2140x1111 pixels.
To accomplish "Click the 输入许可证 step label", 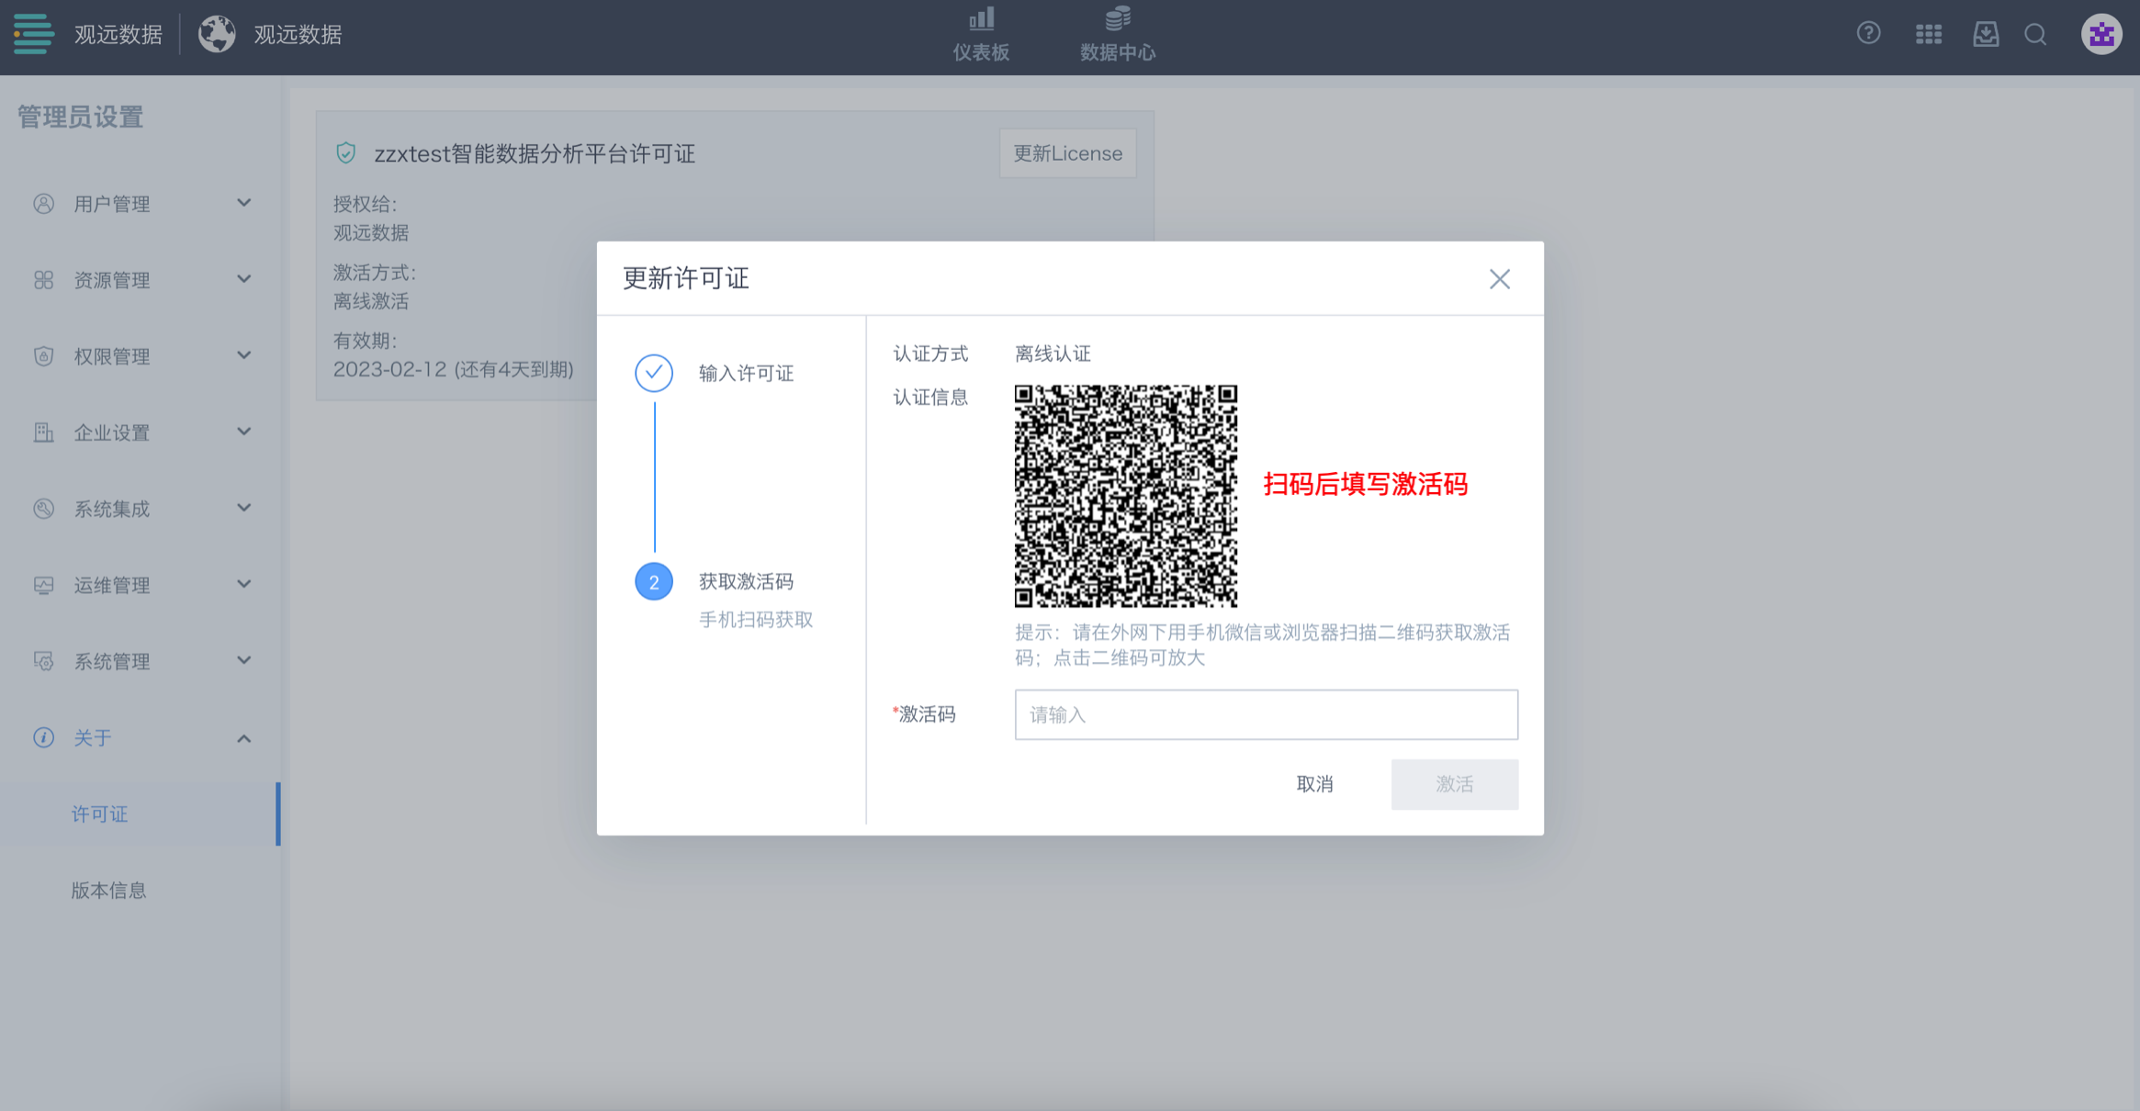I will pos(746,373).
